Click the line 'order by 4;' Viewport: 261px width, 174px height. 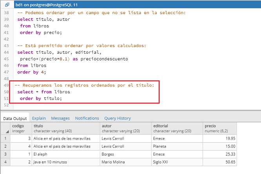[x=32, y=72]
